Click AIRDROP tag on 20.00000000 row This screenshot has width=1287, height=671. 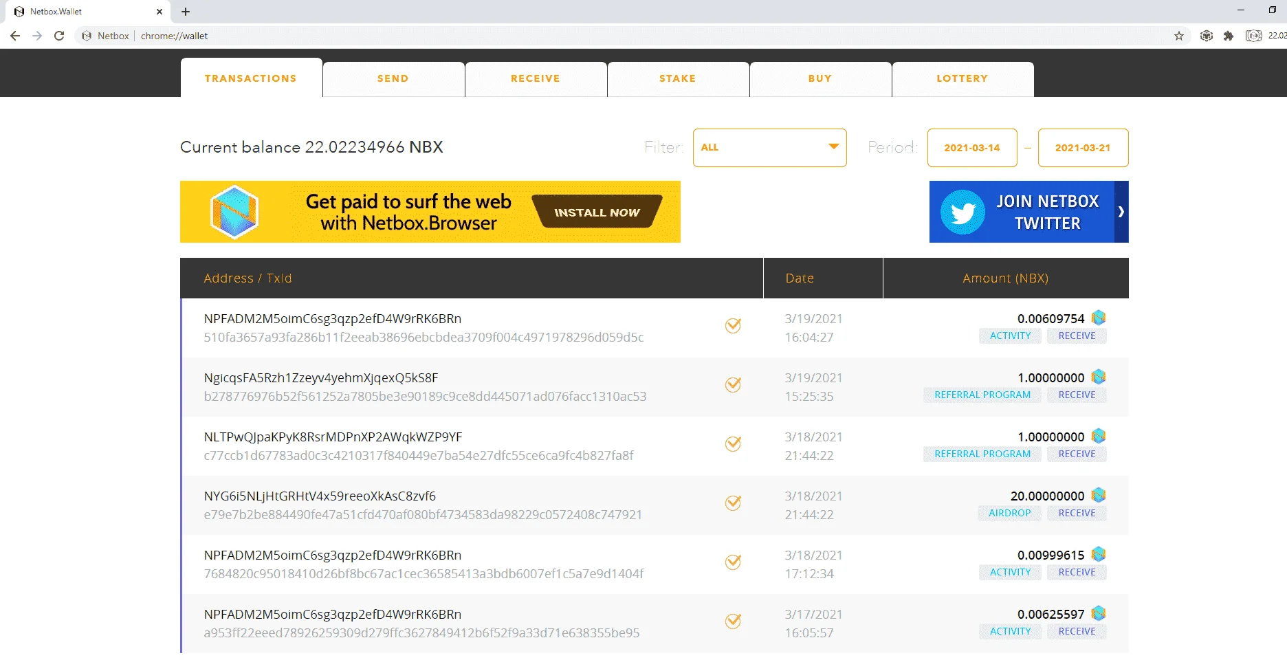tap(1009, 513)
